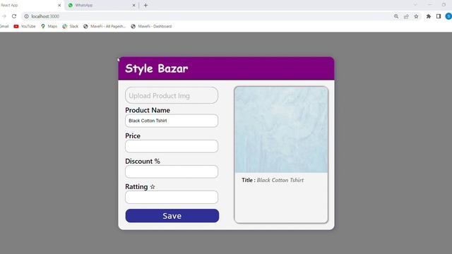Click the forward navigation arrow
Image resolution: width=452 pixels, height=254 pixels.
[4, 16]
